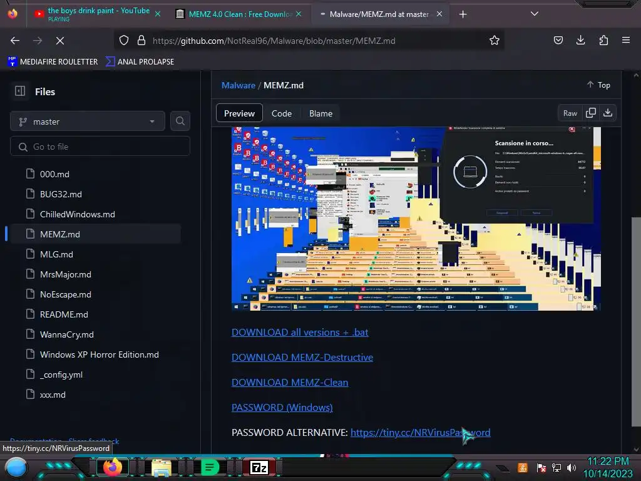Switch to the Code tab
The height and width of the screenshot is (481, 641).
[282, 113]
